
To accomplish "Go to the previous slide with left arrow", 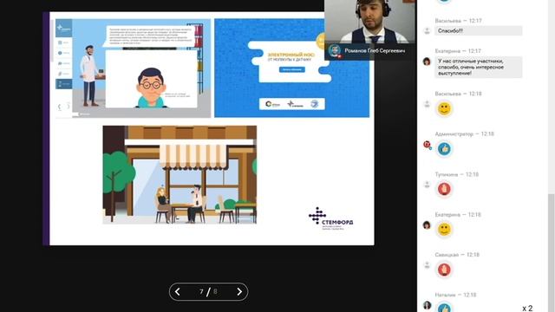I will (178, 292).
